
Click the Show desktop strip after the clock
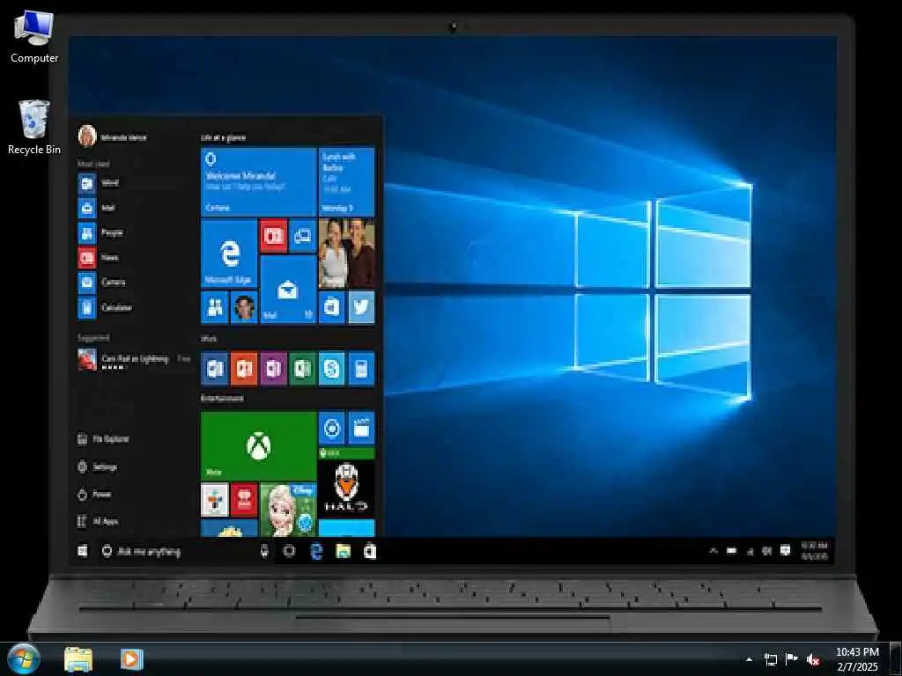(x=896, y=659)
